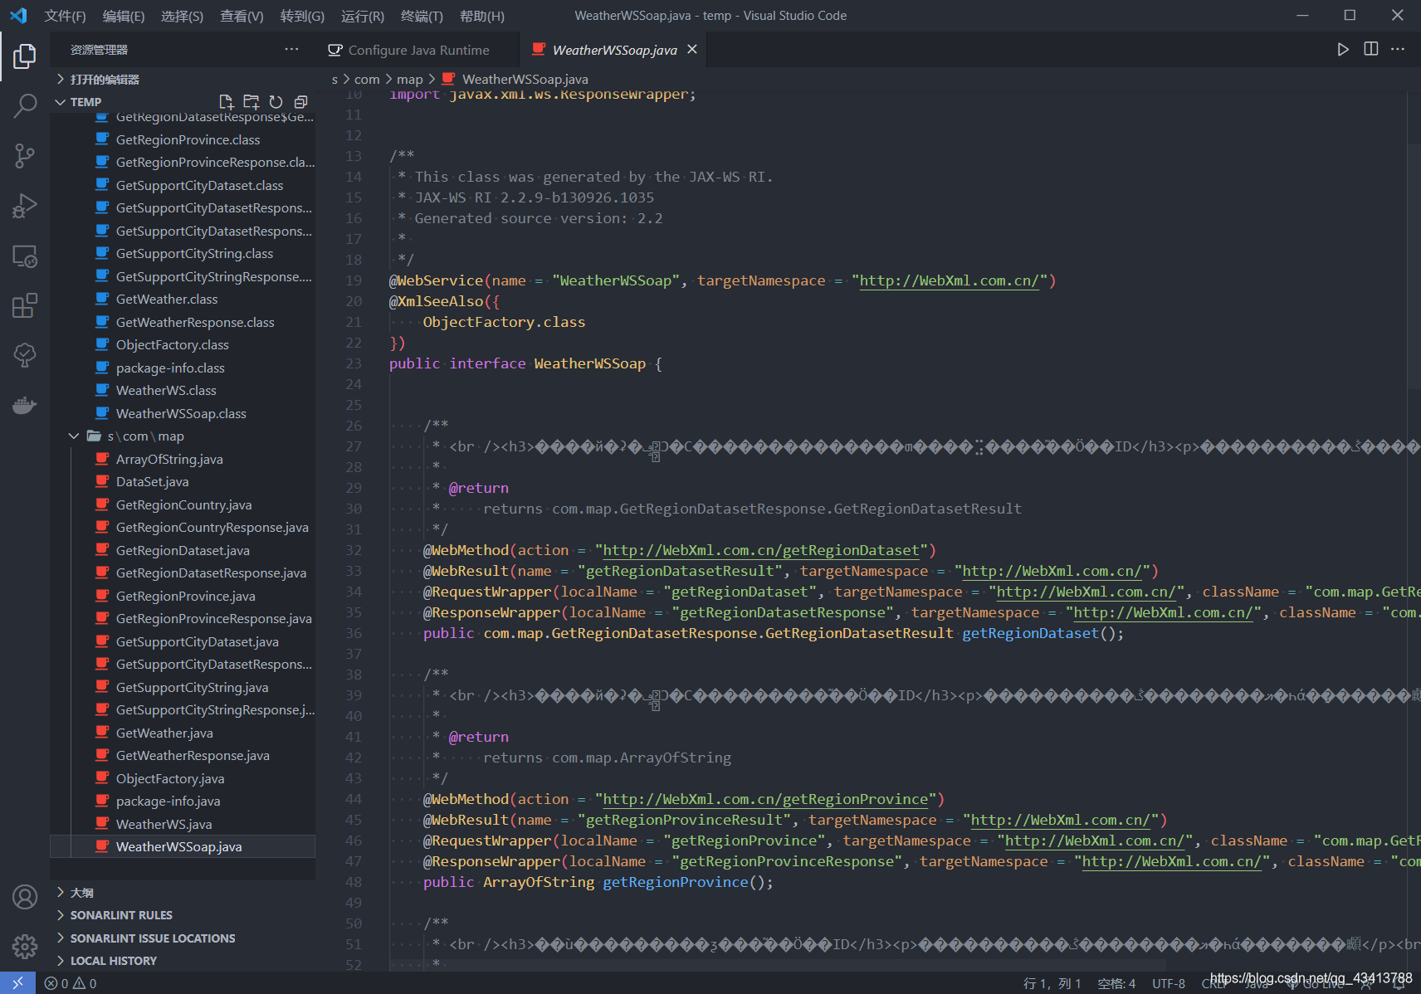1421x994 pixels.
Task: Change indentation spaces setting in status bar
Action: [x=1116, y=984]
